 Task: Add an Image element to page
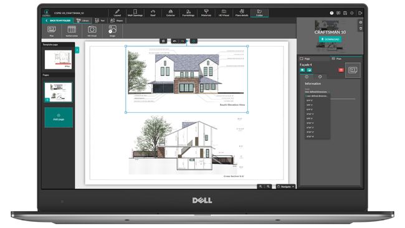[112, 31]
